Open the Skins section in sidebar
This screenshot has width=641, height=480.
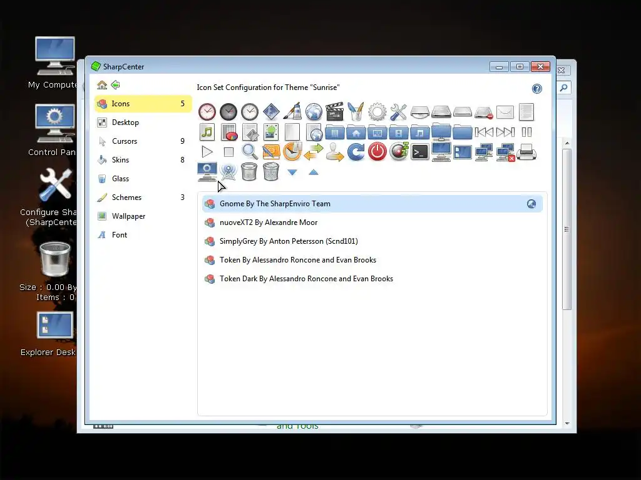pos(143,160)
